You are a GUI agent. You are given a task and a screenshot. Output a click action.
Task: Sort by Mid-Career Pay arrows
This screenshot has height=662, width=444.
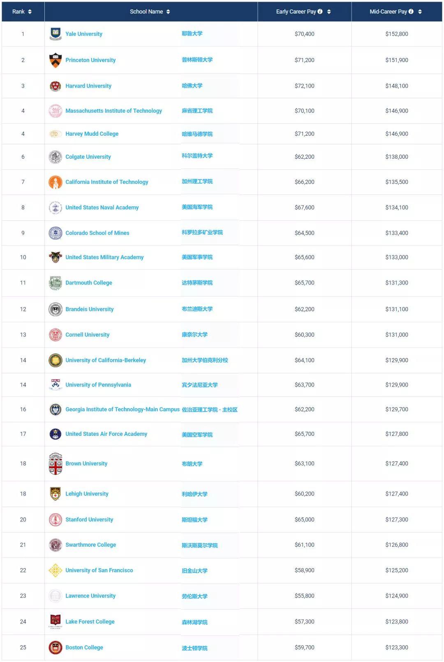pos(420,12)
